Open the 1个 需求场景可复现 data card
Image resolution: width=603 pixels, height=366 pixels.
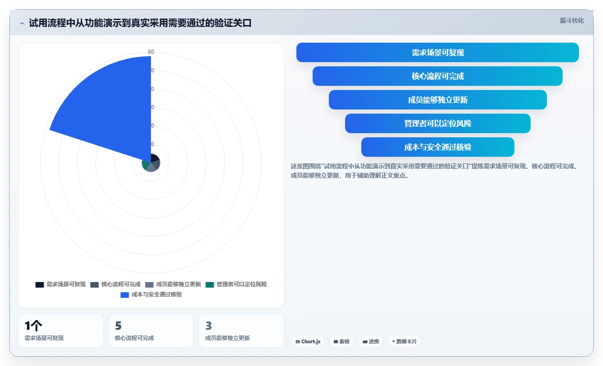click(61, 330)
